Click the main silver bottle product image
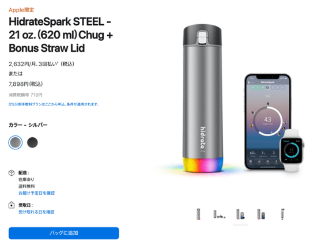This screenshot has width=317, height=245. (203, 99)
